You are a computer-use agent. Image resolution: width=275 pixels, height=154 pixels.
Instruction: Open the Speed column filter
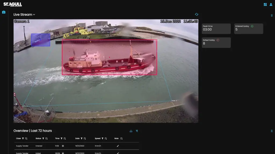coord(102,138)
